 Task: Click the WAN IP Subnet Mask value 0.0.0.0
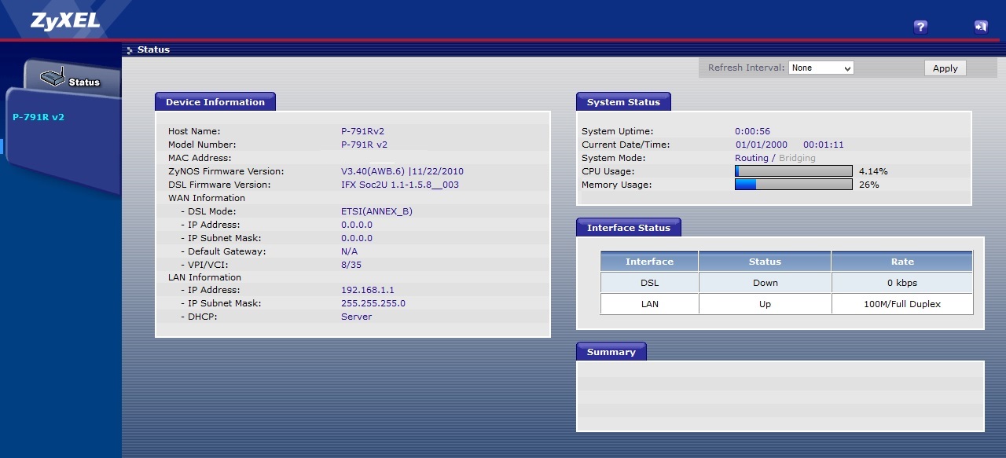[x=357, y=238]
